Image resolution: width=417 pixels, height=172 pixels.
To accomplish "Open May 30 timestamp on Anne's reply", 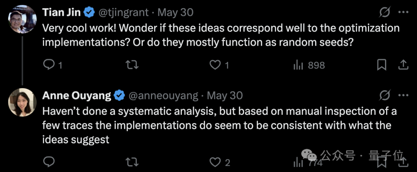I will click(x=225, y=95).
